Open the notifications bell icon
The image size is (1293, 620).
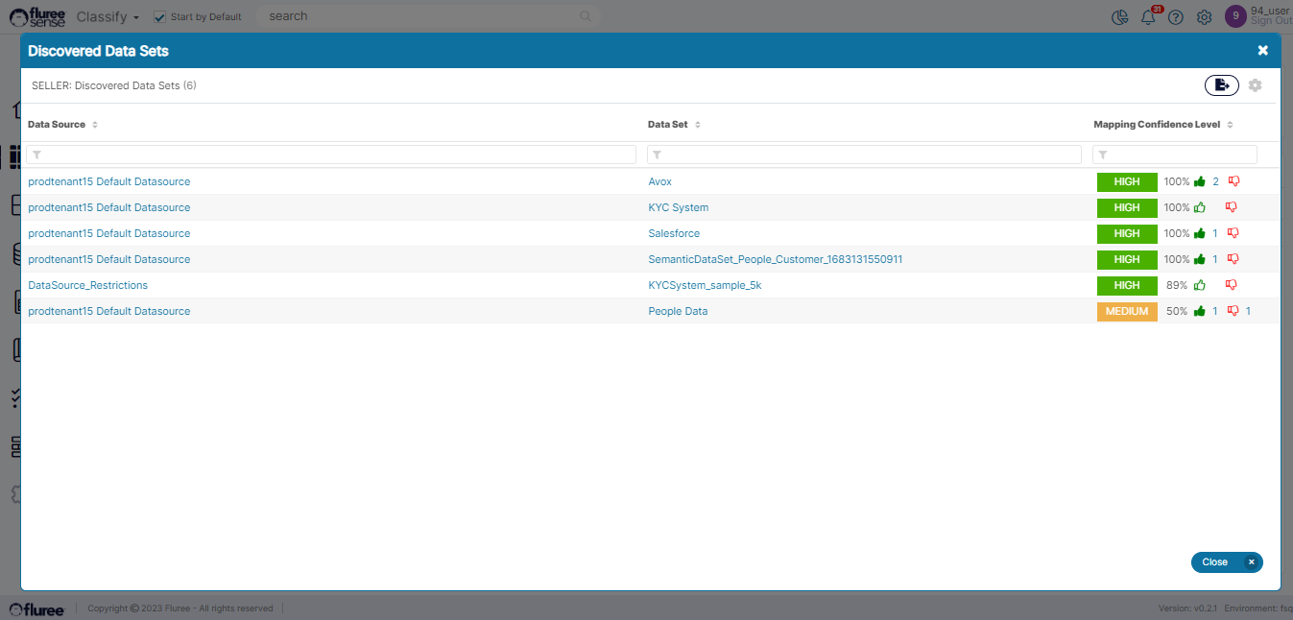1147,17
